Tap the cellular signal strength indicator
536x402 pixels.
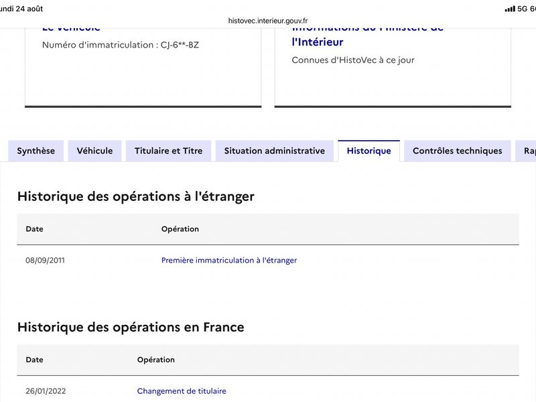pyautogui.click(x=510, y=9)
